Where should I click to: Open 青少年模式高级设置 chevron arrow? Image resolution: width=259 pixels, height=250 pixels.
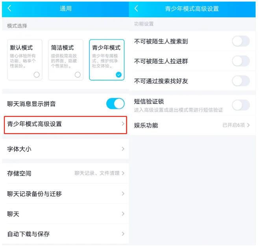[123, 124]
